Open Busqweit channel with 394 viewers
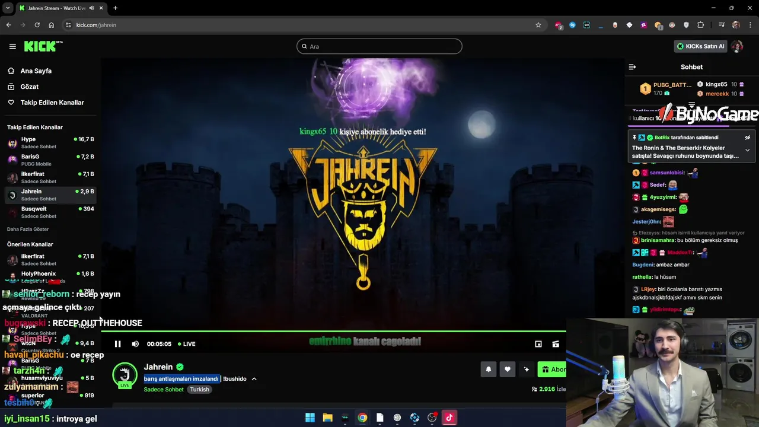Screen dimensions: 759x427 [50, 212]
